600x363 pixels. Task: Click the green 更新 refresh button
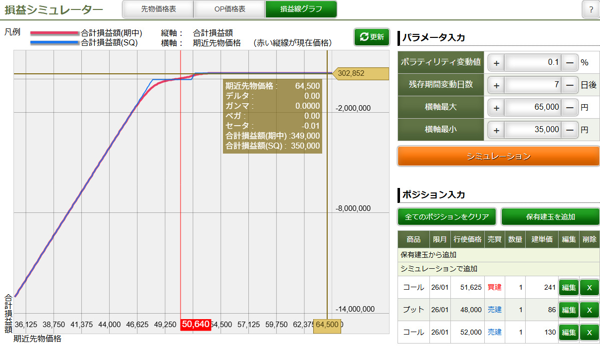point(372,37)
